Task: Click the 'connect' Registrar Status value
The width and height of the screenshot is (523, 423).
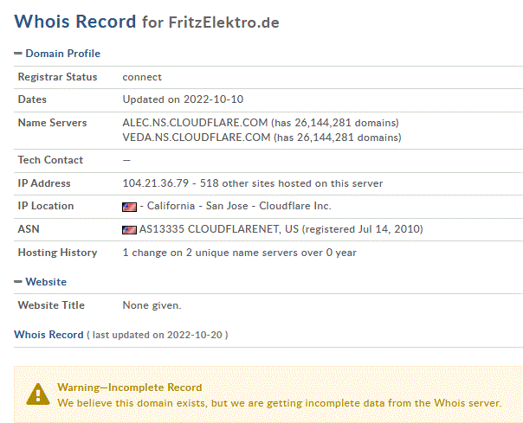Action: coord(142,77)
